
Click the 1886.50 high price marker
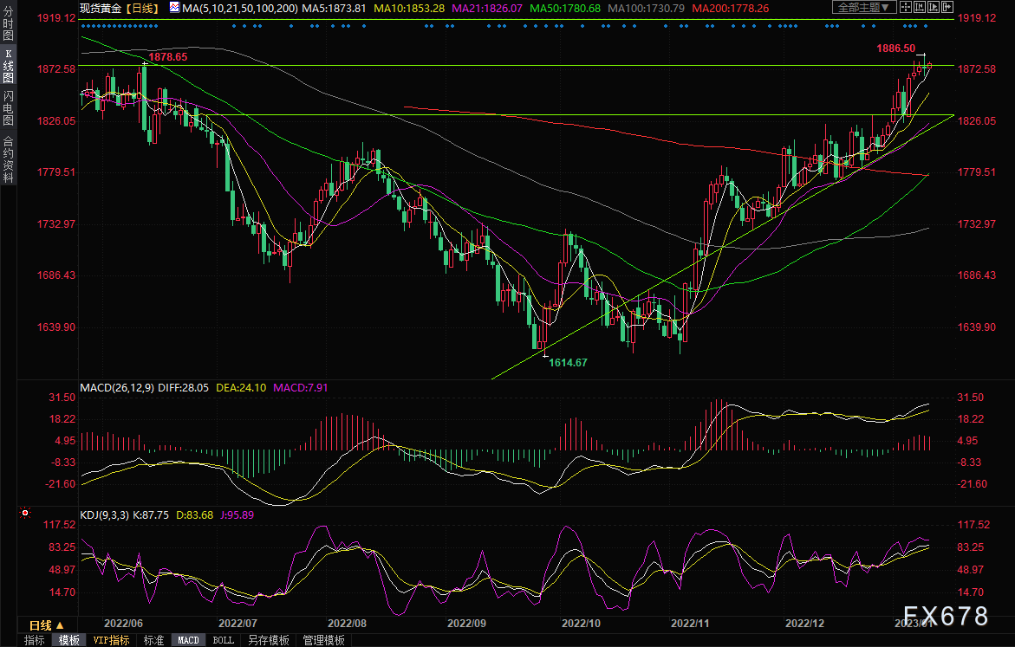click(x=895, y=49)
